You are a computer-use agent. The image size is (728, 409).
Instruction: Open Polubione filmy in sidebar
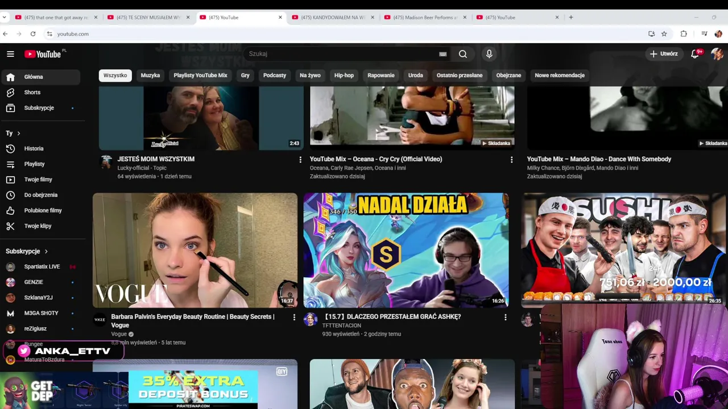click(x=43, y=210)
